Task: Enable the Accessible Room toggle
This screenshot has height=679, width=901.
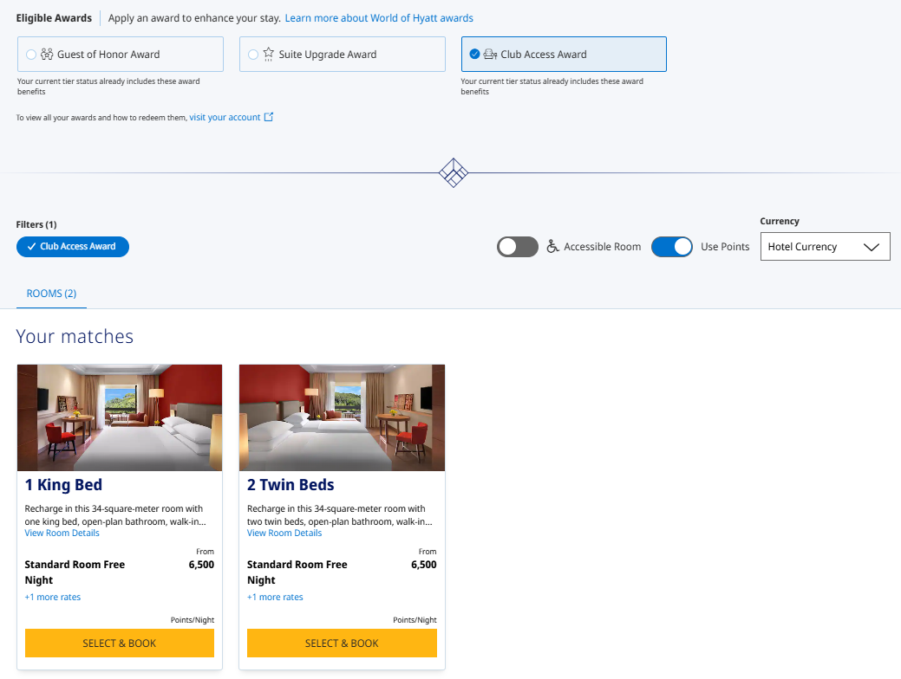Action: pos(518,246)
